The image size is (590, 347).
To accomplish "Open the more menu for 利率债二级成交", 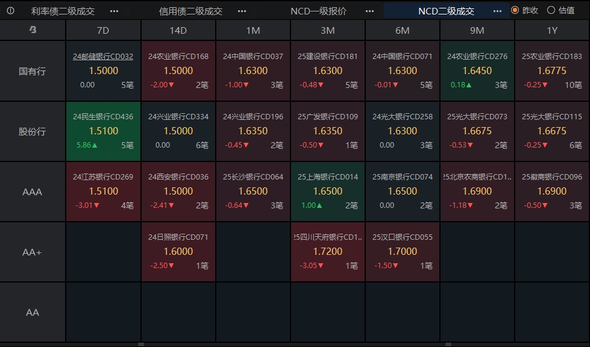I will pyautogui.click(x=114, y=11).
